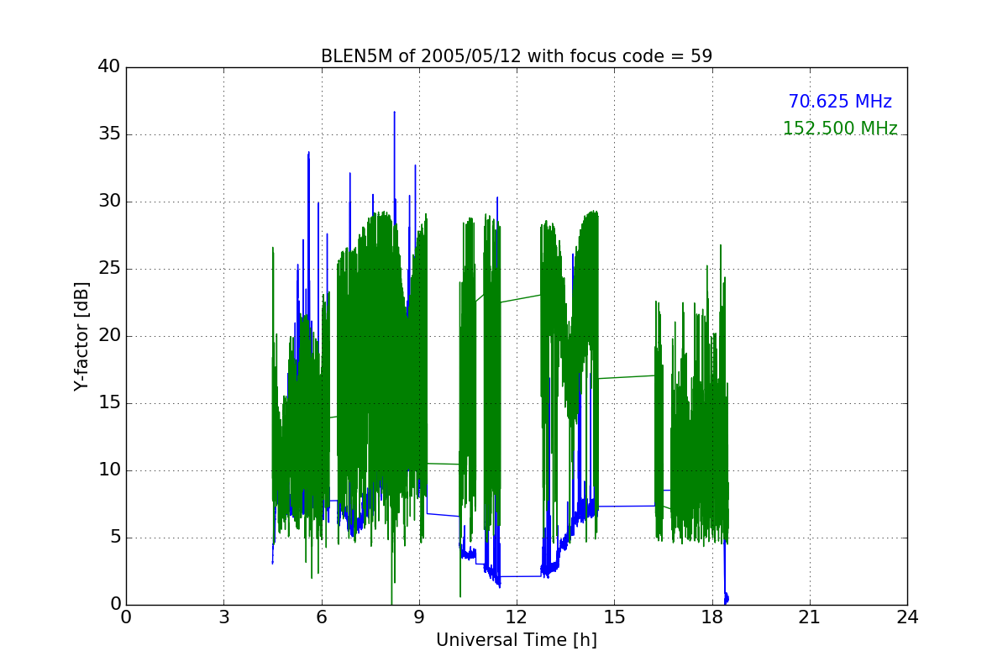This screenshot has height=672, width=1008.
Task: Click the Y-factor [dB] axis label
Action: (81, 336)
